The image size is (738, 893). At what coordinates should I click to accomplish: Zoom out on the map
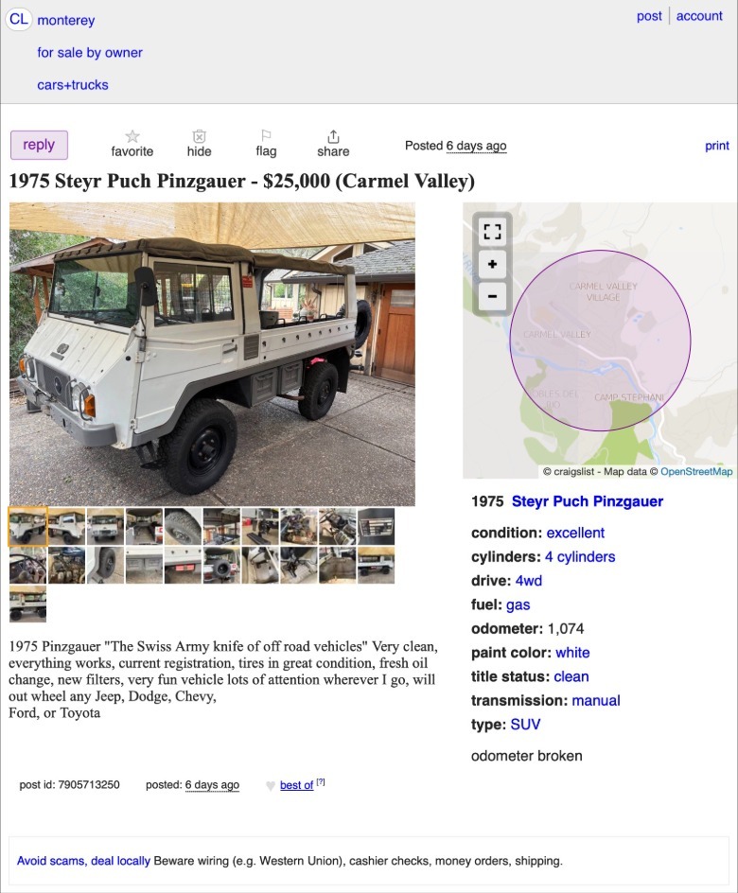tap(492, 296)
